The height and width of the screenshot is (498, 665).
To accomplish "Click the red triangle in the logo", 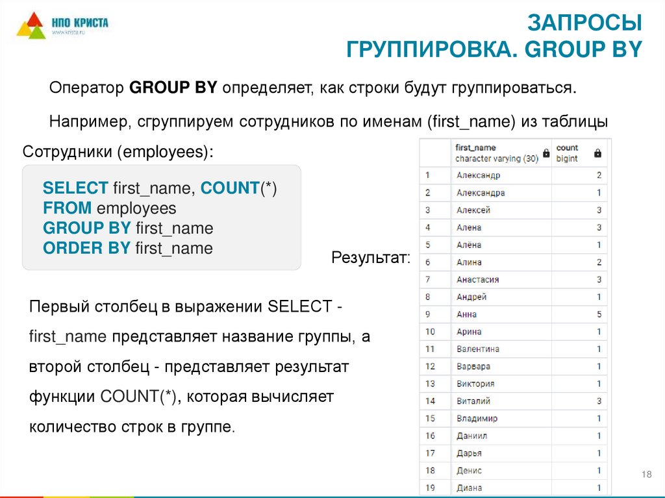I will point(34,19).
